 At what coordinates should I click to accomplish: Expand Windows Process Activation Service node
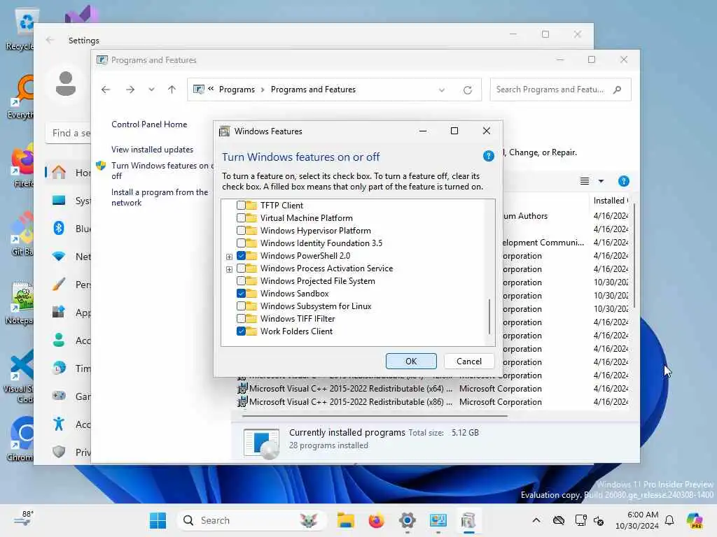pyautogui.click(x=229, y=269)
